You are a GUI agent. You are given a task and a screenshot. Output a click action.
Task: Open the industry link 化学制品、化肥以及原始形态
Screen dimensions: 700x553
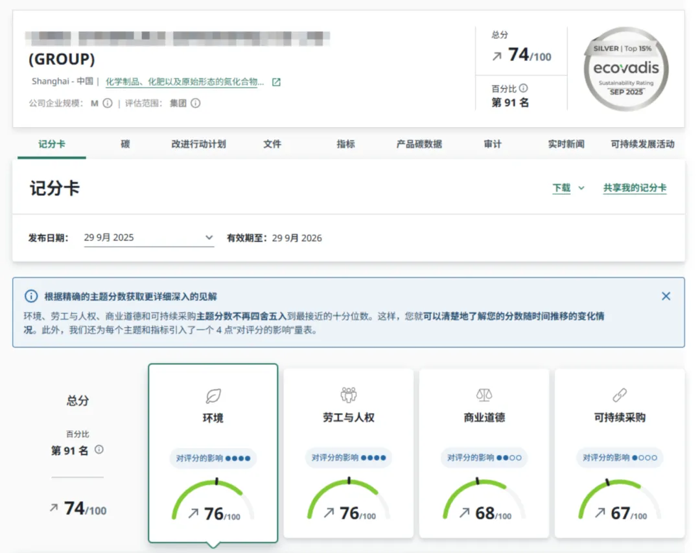tap(184, 82)
